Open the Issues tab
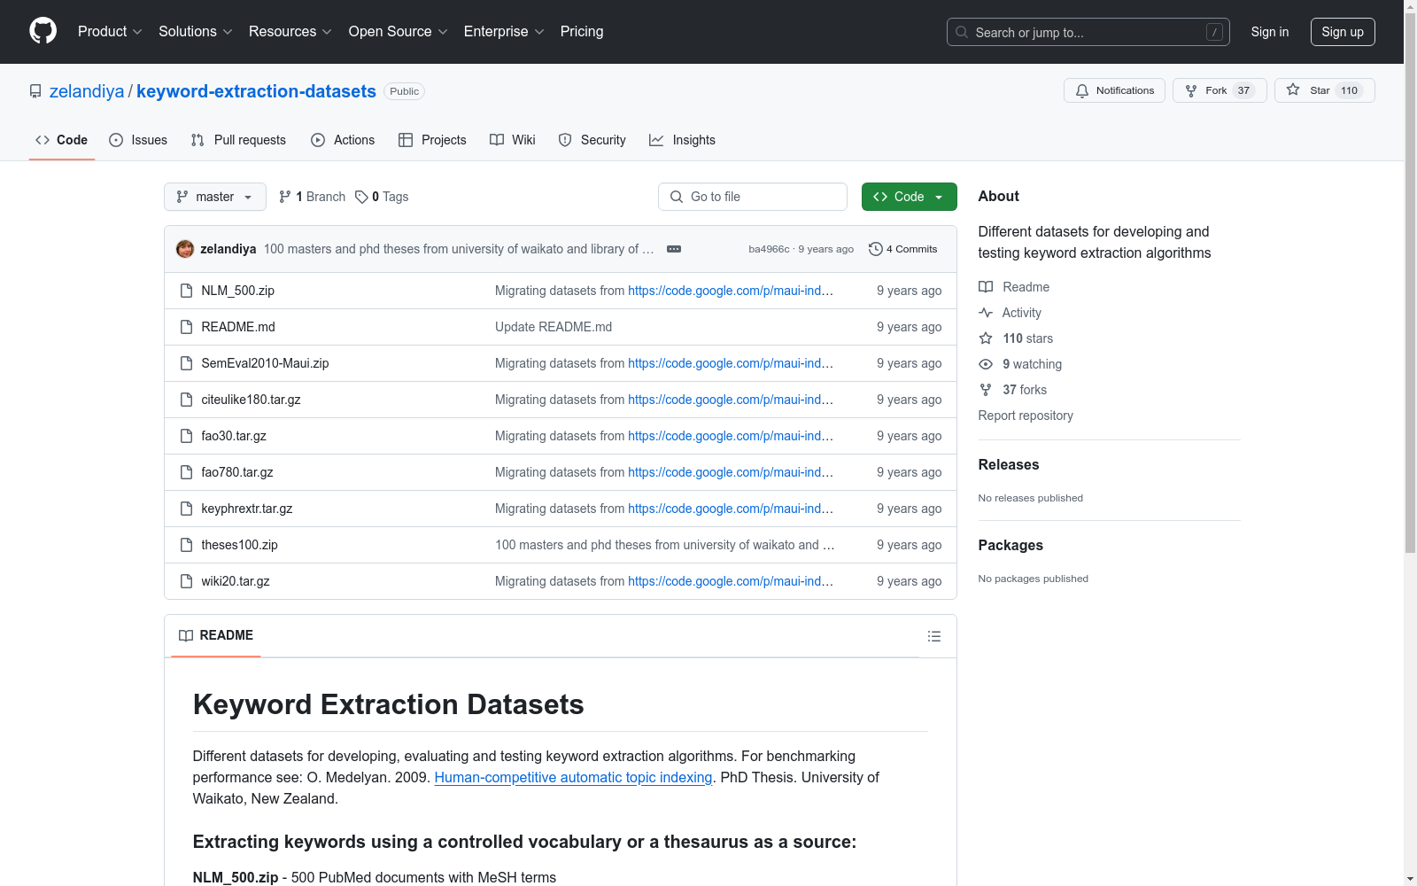Viewport: 1417px width, 886px height. pos(138,140)
